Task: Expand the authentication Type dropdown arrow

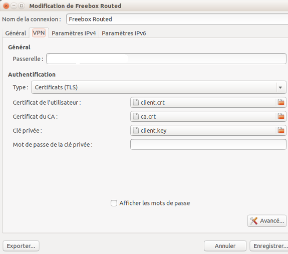Action: click(x=280, y=87)
